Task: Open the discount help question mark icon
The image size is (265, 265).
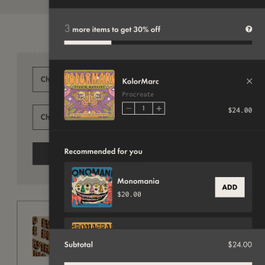Action: [248, 29]
